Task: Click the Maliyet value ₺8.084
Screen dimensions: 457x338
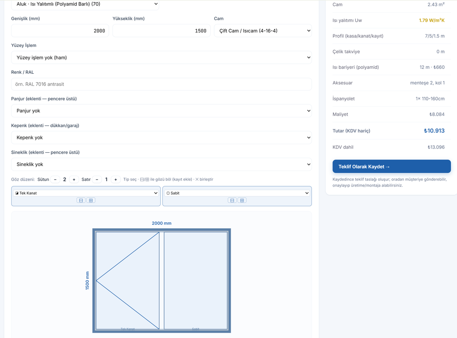Action: click(x=437, y=114)
